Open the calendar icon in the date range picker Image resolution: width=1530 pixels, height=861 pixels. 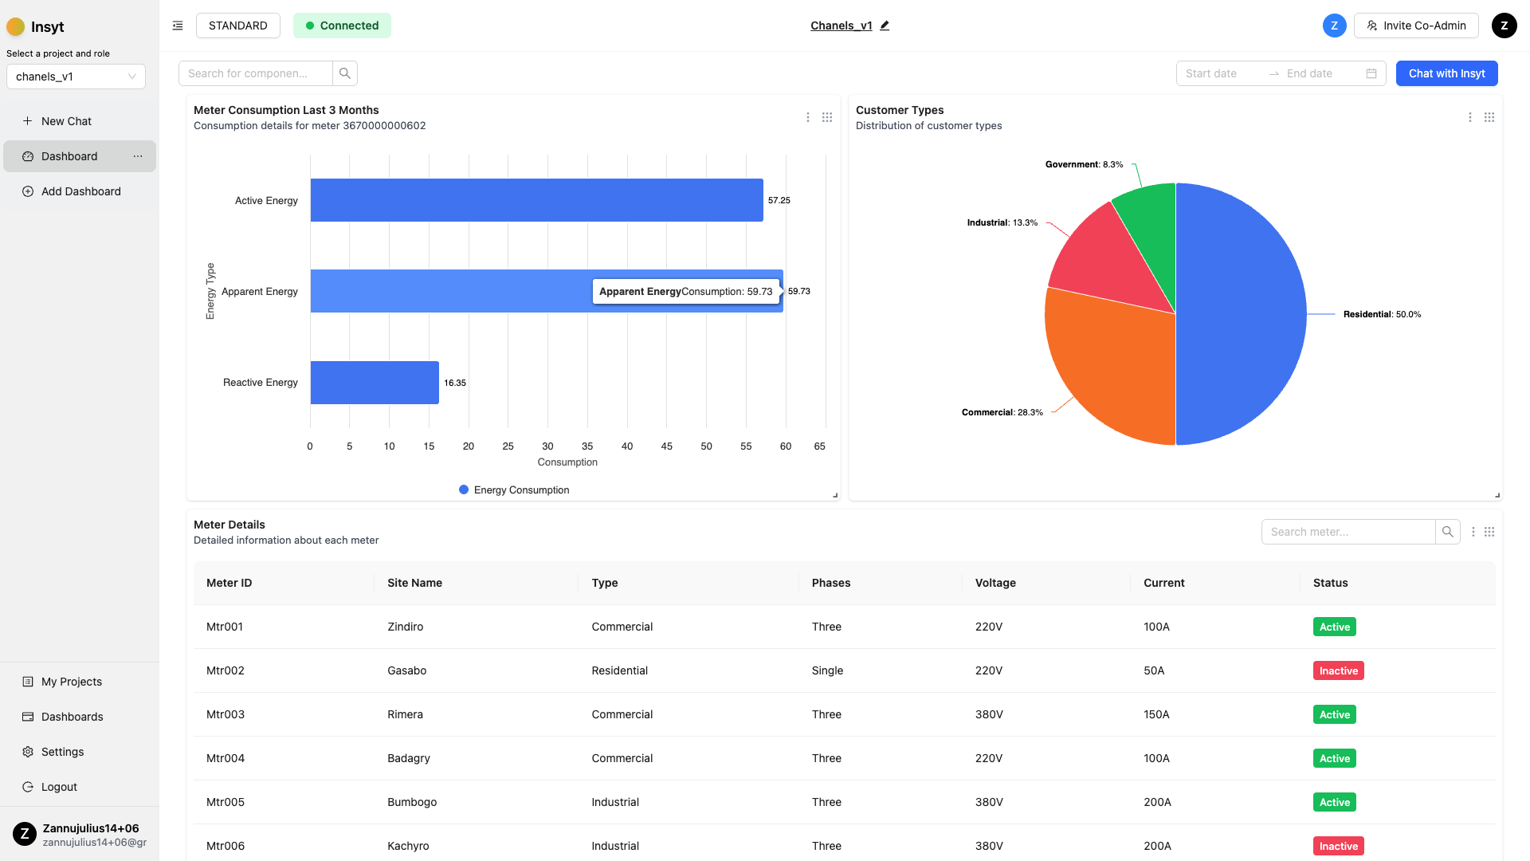[1371, 73]
